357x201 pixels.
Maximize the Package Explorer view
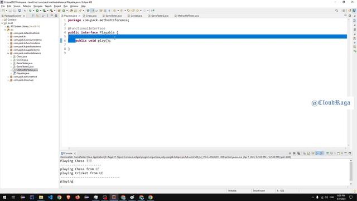(56, 16)
